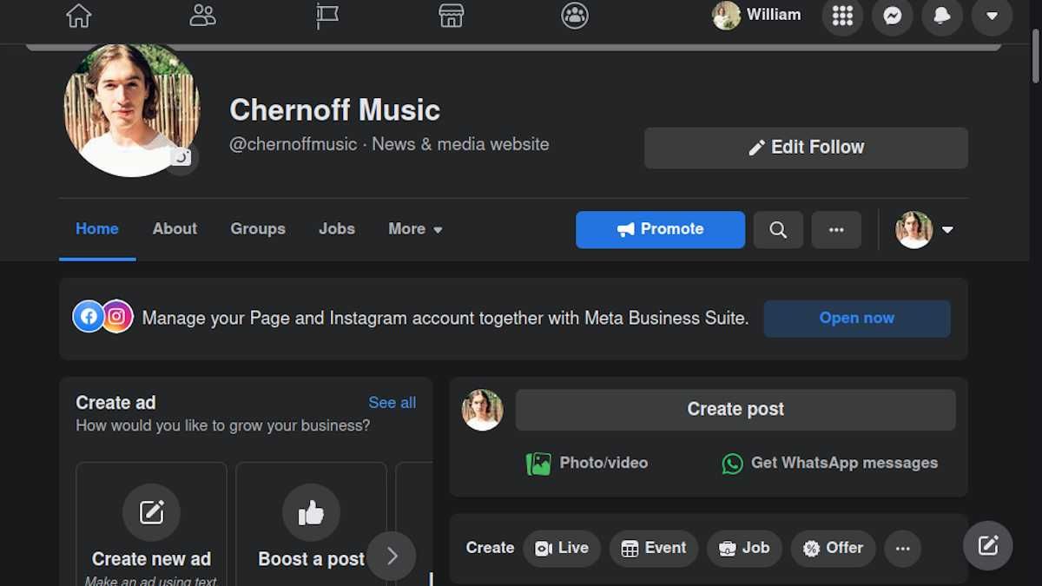Viewport: 1042px width, 586px height.
Task: Open the account menu arrow at top right
Action: (992, 15)
